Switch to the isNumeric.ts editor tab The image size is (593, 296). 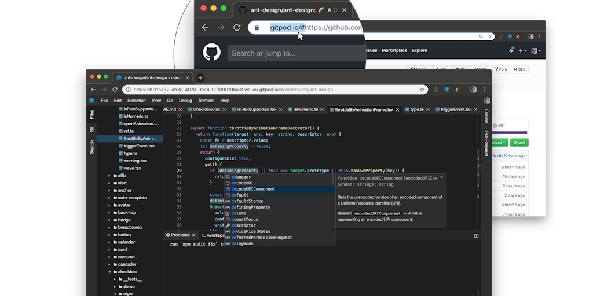click(x=305, y=109)
